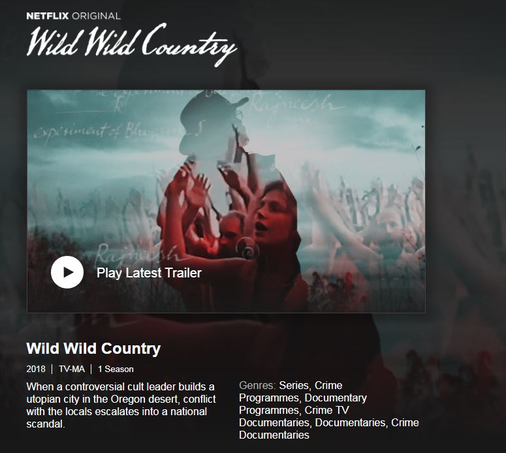This screenshot has height=453, width=506.
Task: Select the 1 Season label
Action: click(116, 369)
